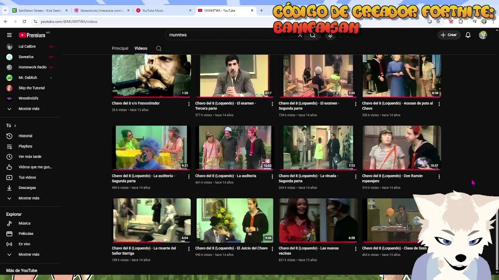Open options for El Juicio del Chavo
This screenshot has width=499, height=280.
click(272, 249)
